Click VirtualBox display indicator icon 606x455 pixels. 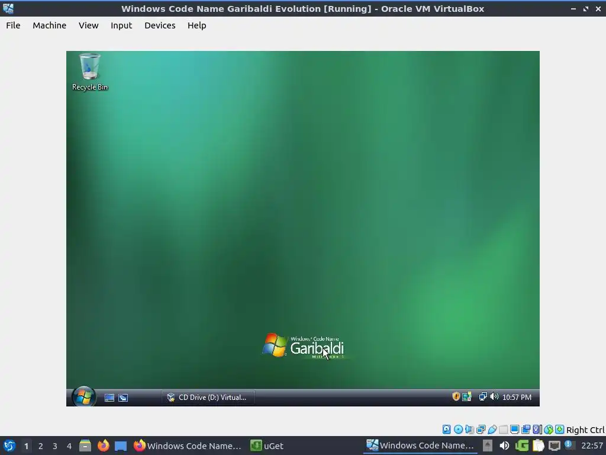pos(514,430)
